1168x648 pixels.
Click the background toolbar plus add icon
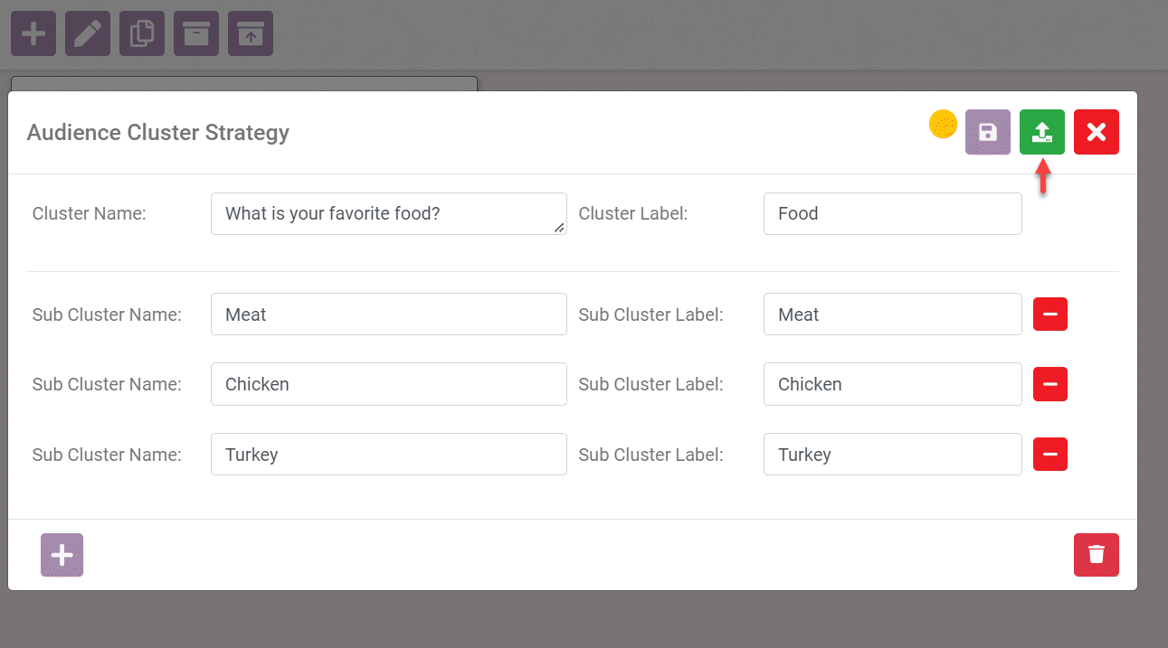click(33, 33)
